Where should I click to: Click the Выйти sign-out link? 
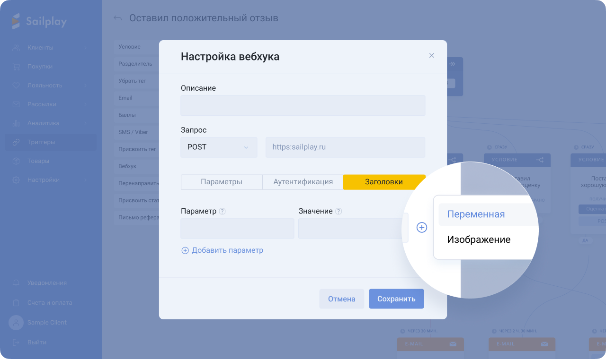37,342
